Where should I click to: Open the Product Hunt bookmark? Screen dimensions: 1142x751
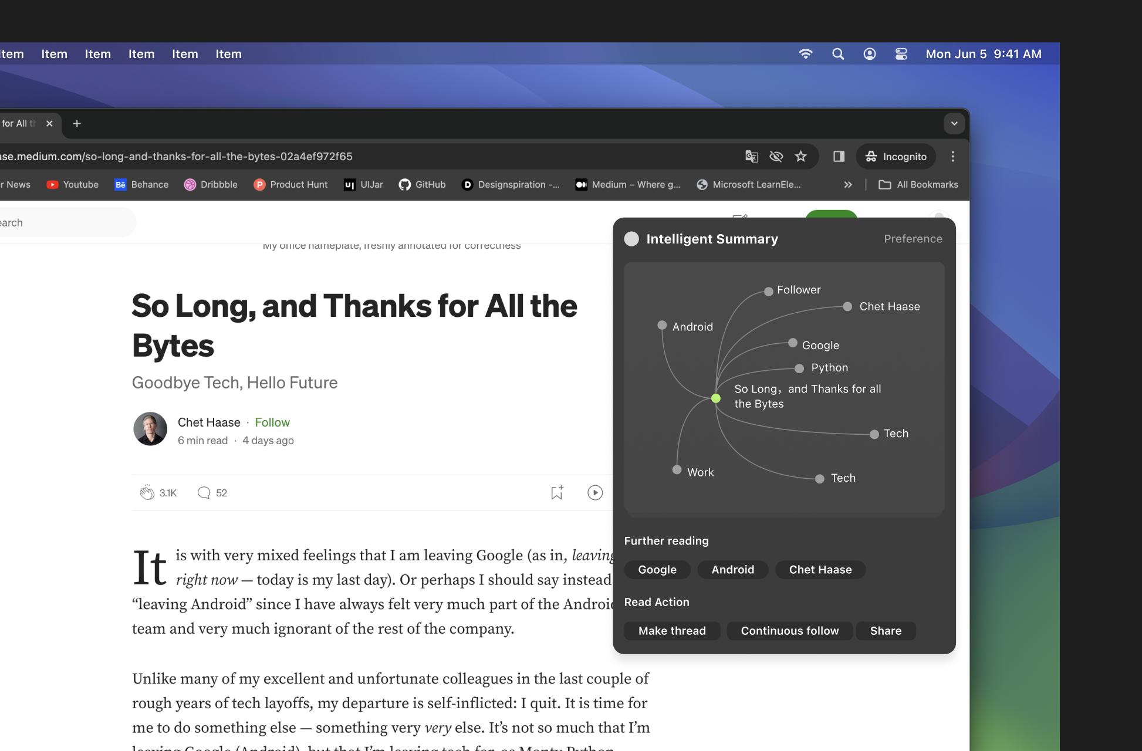point(290,184)
